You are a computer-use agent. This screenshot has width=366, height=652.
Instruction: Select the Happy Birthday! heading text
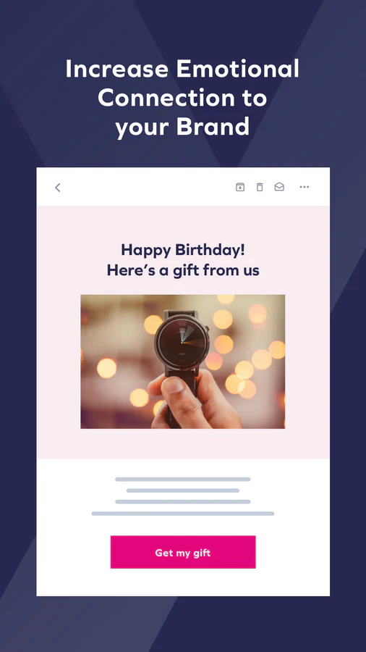pos(183,251)
